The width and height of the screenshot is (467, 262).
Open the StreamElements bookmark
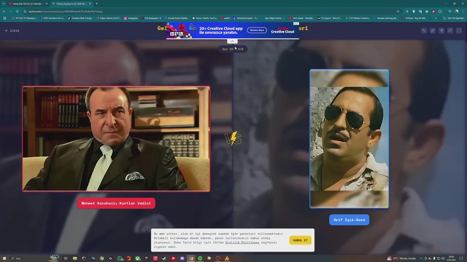(x=245, y=18)
